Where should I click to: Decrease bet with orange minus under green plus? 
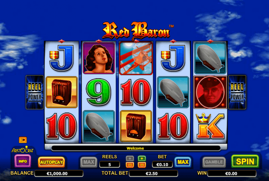(142, 165)
